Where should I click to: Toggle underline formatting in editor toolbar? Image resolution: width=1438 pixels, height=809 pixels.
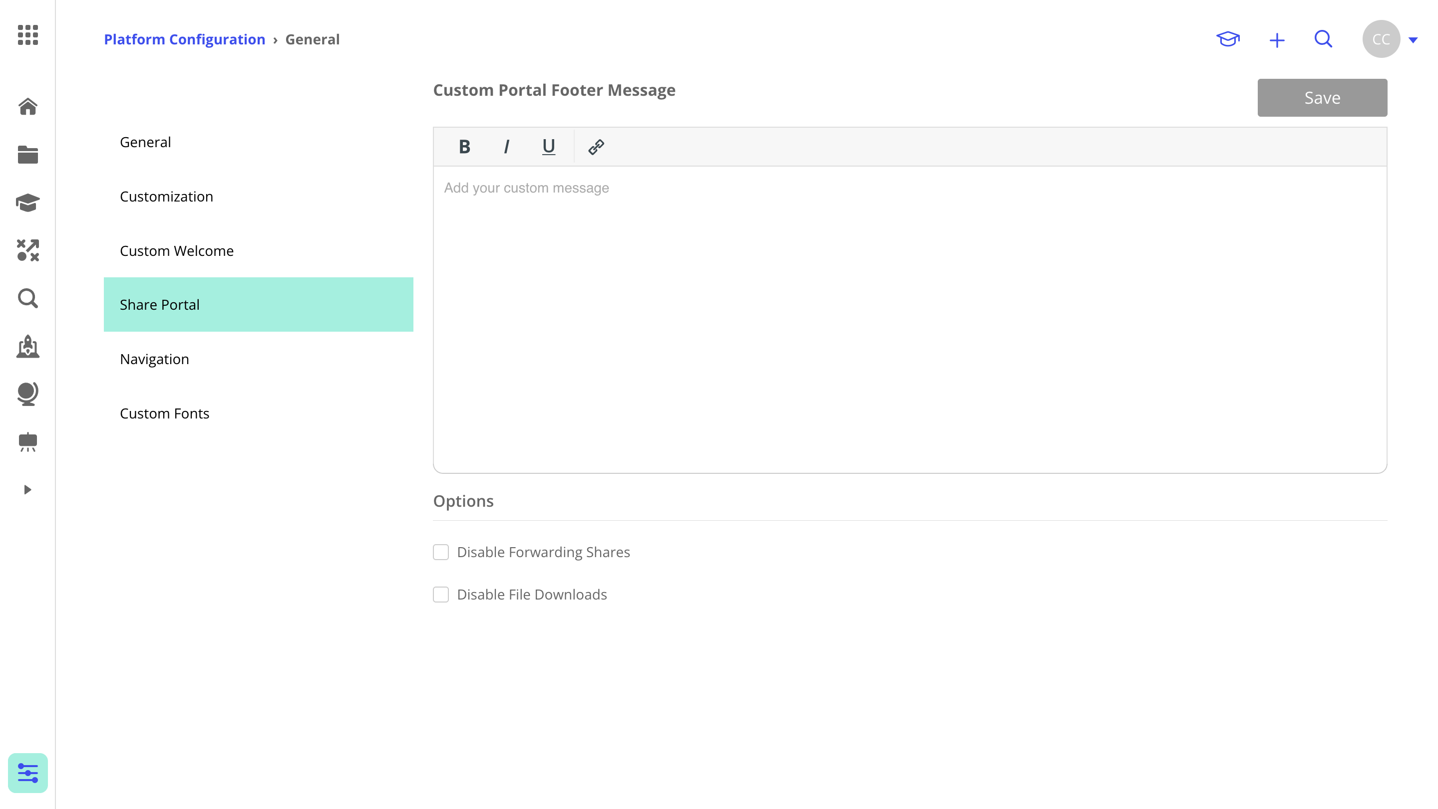click(x=548, y=147)
